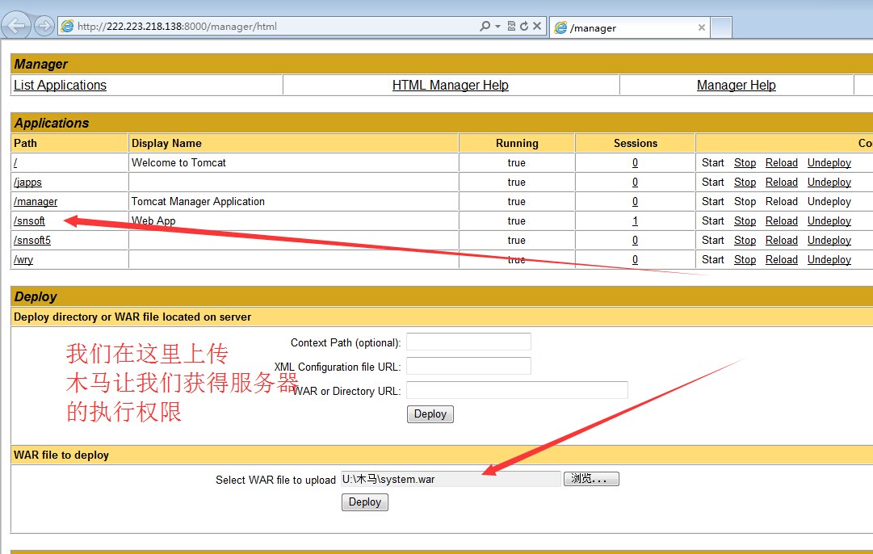Undeploy the root / application
Viewport: 873px width, 554px height.
(x=829, y=162)
